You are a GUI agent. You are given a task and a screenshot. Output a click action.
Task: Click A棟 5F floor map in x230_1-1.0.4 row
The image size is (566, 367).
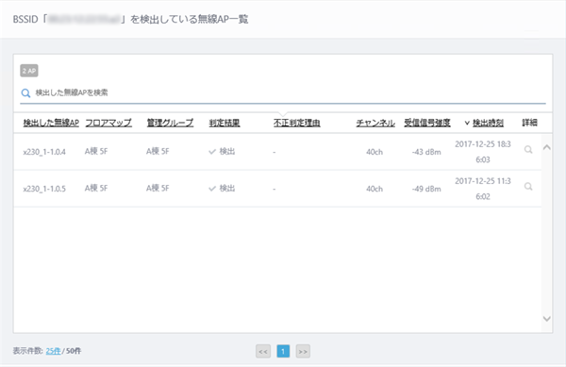click(96, 151)
